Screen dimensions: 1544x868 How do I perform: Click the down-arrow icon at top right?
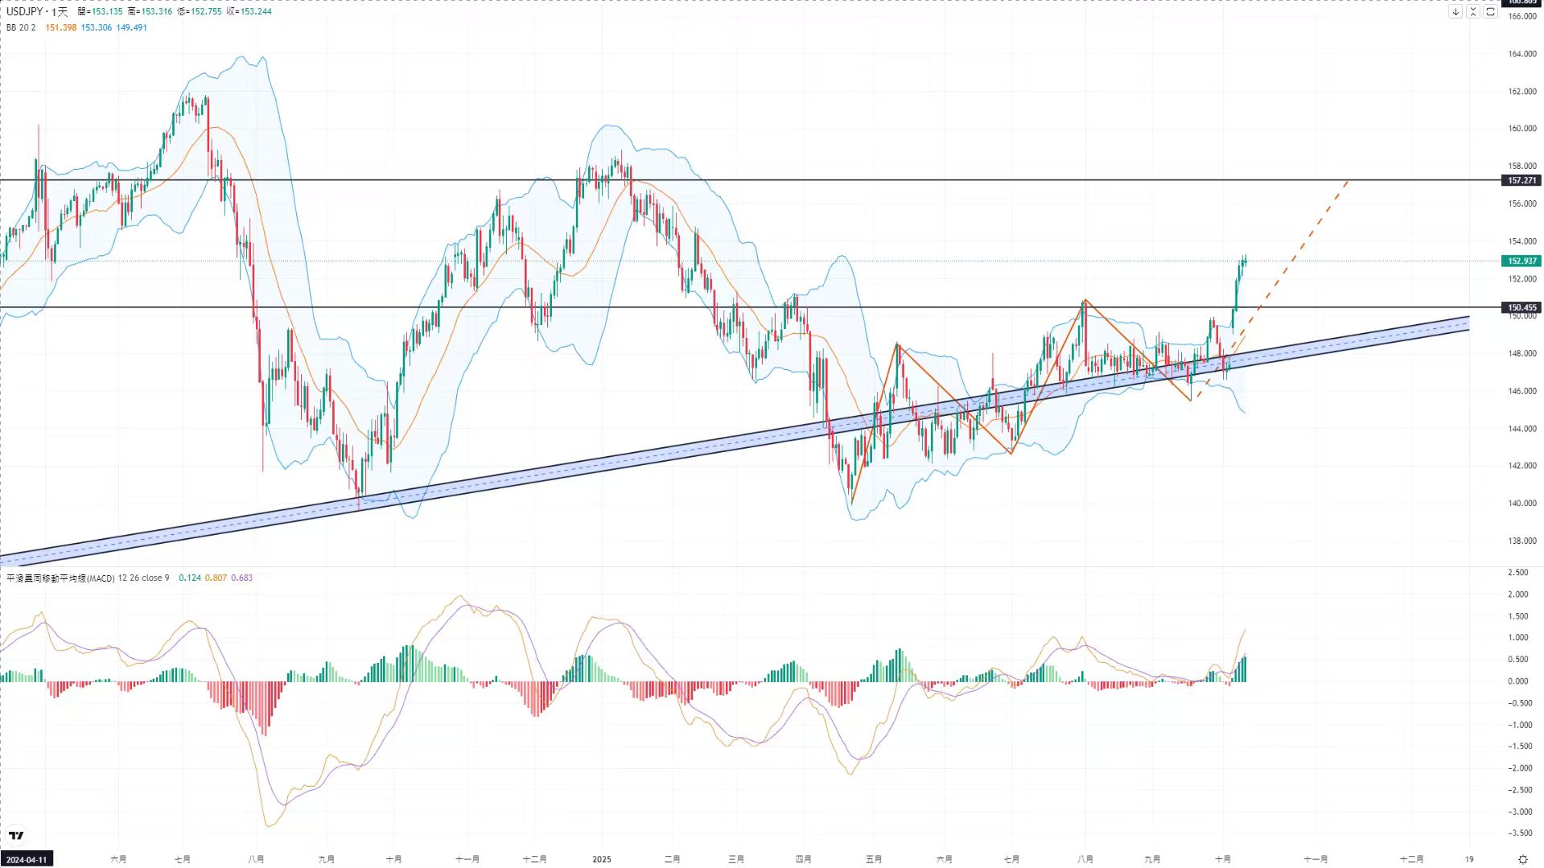pos(1455,12)
